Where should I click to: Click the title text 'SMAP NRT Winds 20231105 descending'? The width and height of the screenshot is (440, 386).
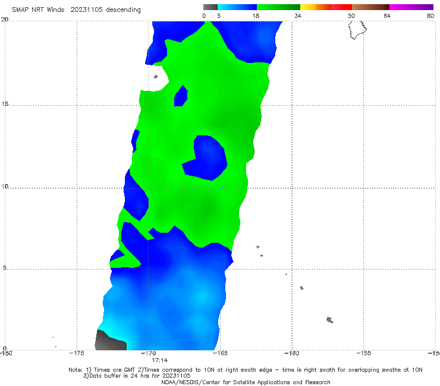point(76,10)
